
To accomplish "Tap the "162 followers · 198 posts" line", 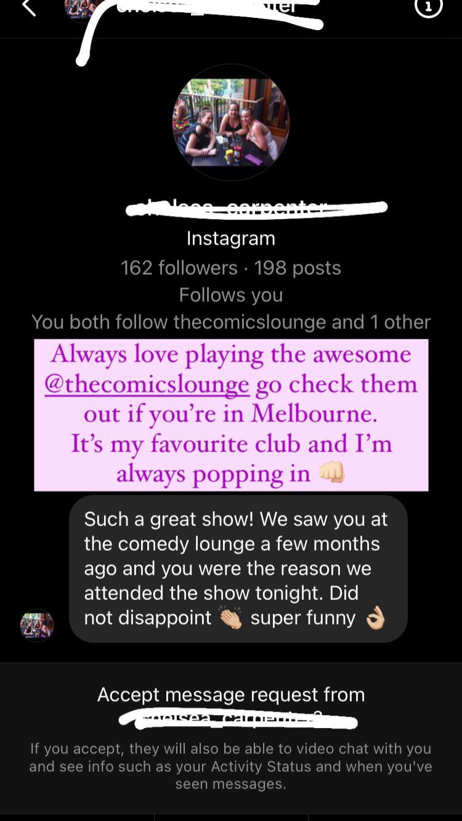I will click(x=231, y=268).
